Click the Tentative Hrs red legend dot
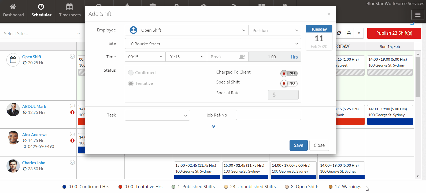This screenshot has width=426, height=193. coord(120,187)
